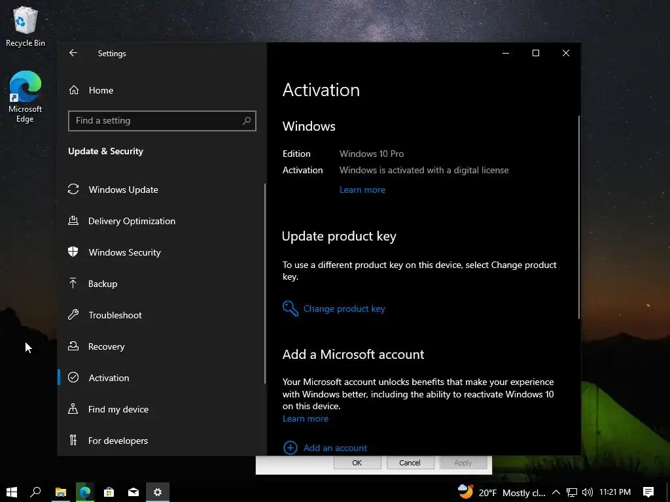Open Learn more about Microsoft account
Screen dimensions: 670x502
pos(306,419)
